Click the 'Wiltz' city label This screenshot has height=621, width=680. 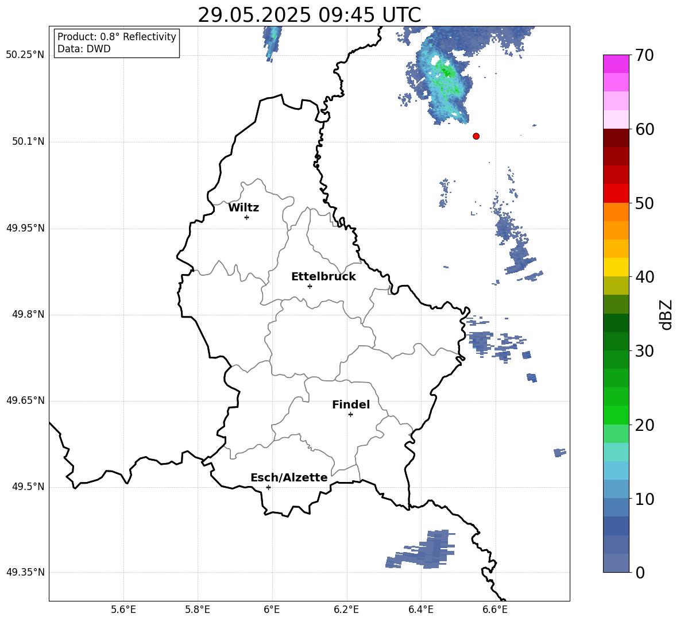pyautogui.click(x=244, y=208)
